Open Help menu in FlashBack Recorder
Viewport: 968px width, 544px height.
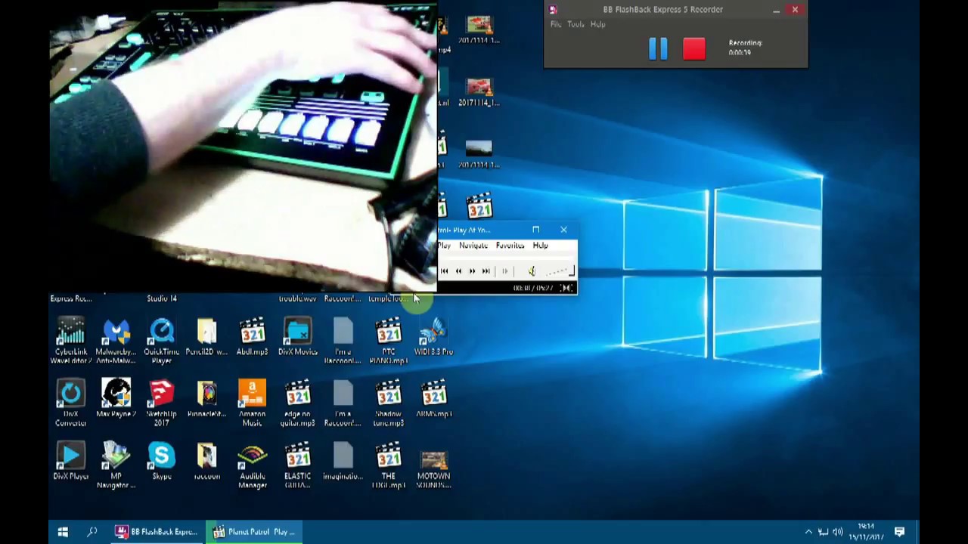pos(597,24)
